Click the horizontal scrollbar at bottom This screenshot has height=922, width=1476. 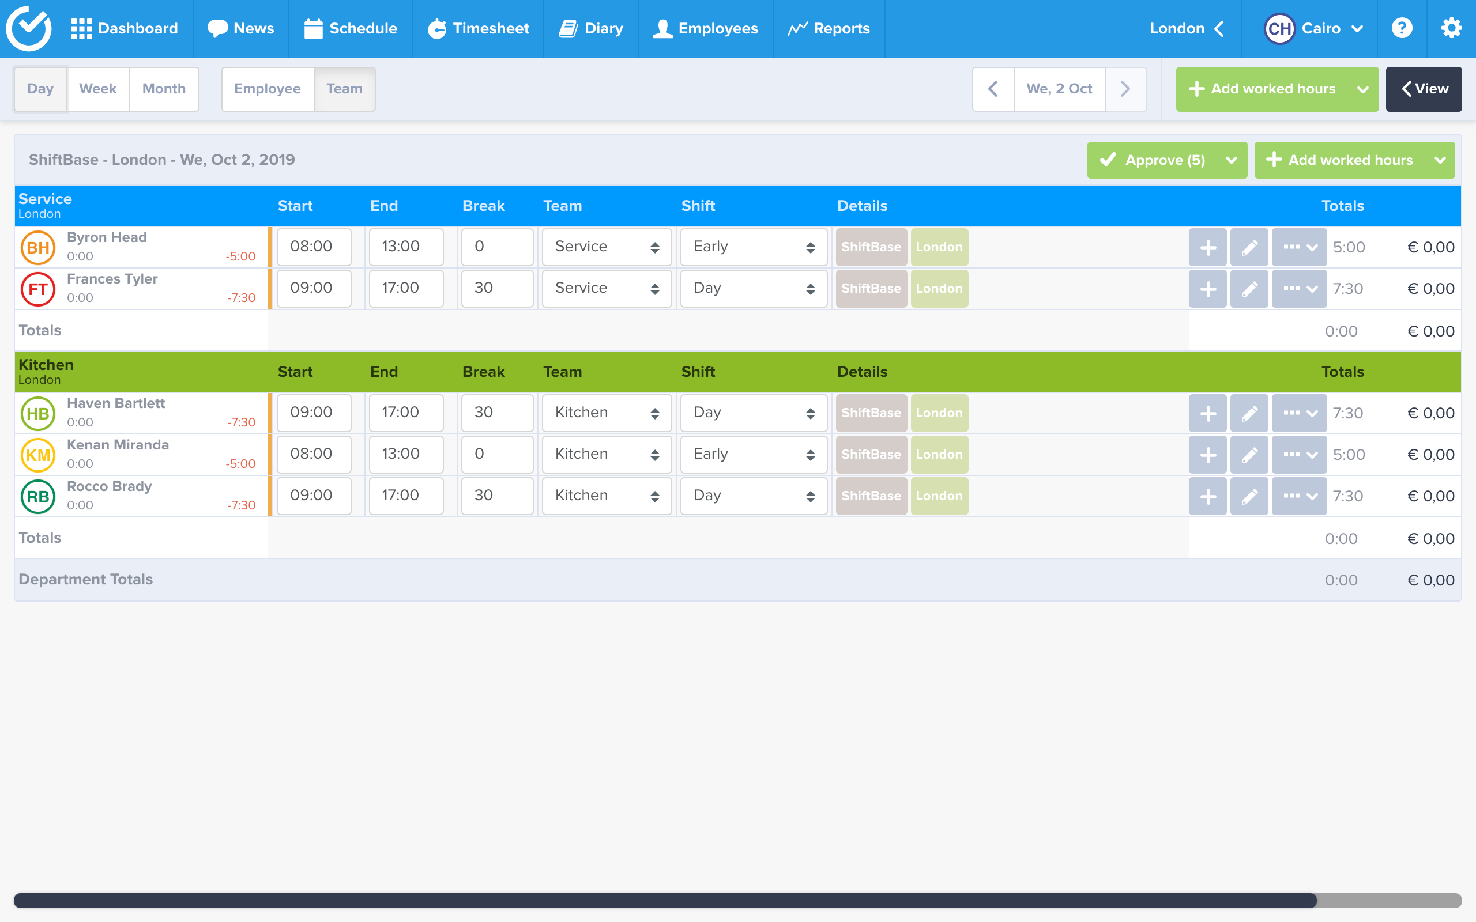(x=665, y=900)
